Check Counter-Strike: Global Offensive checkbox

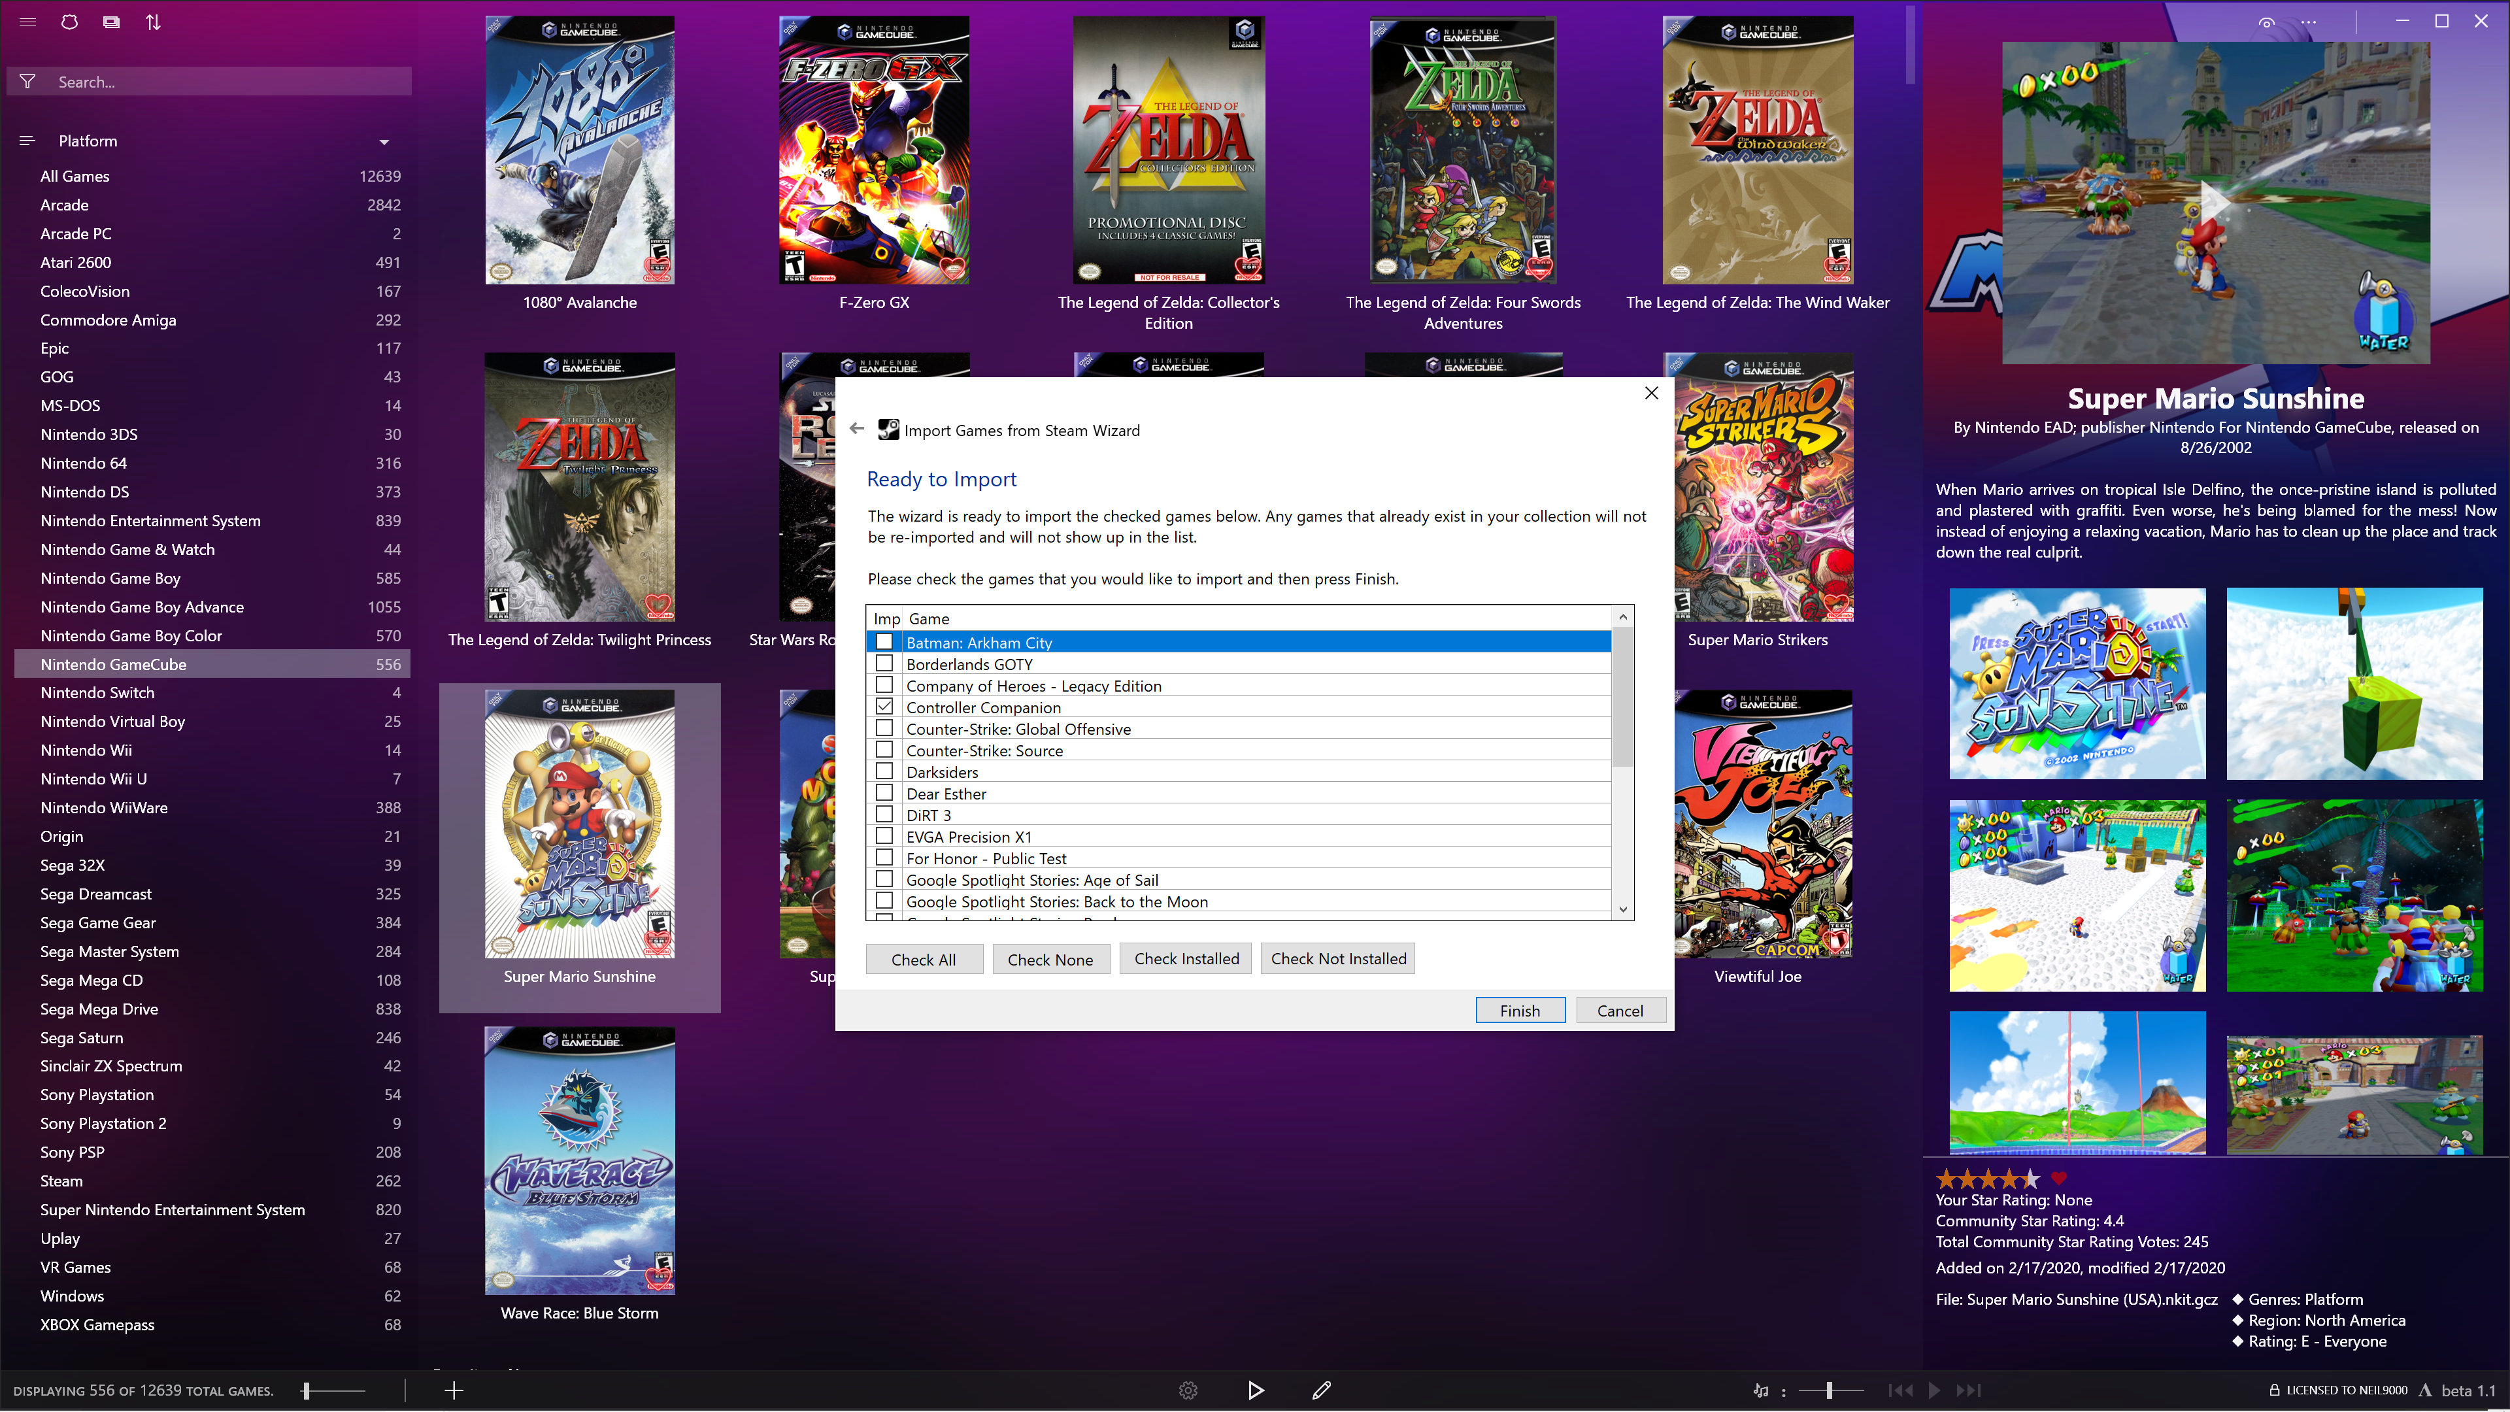point(884,728)
